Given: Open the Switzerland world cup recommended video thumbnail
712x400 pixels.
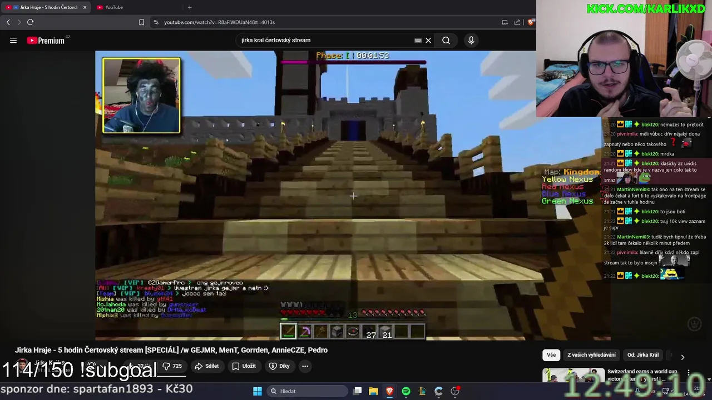Looking at the screenshot, I should [x=573, y=375].
